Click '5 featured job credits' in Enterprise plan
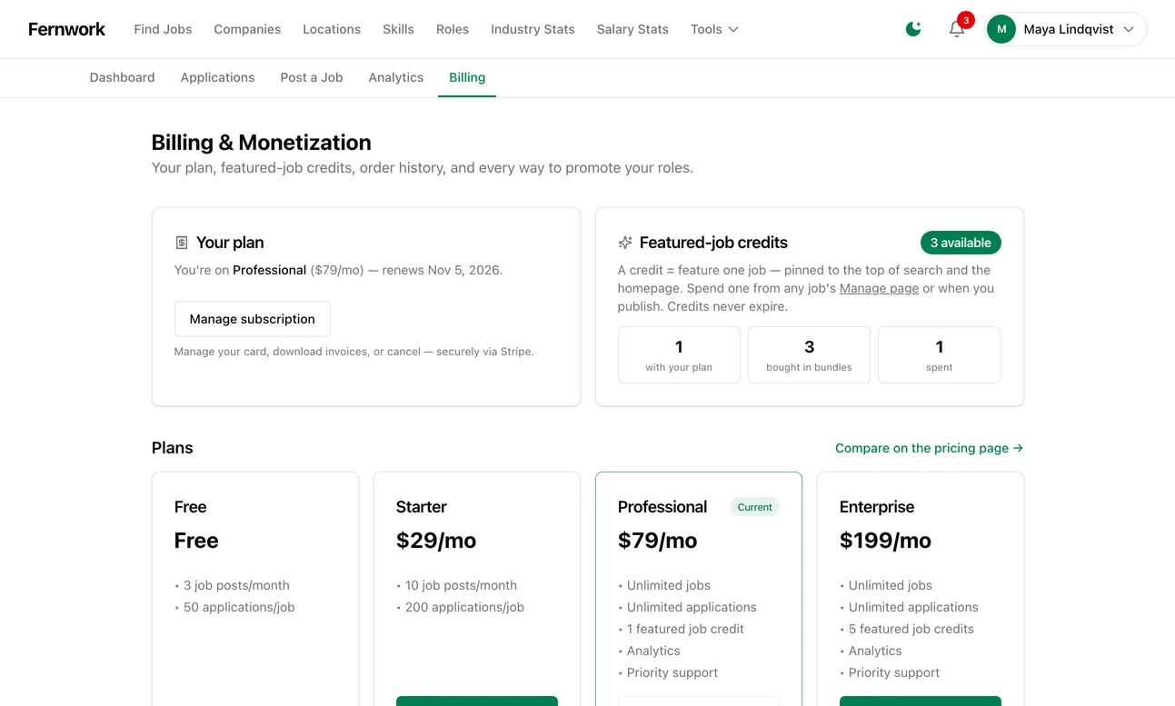 click(911, 629)
